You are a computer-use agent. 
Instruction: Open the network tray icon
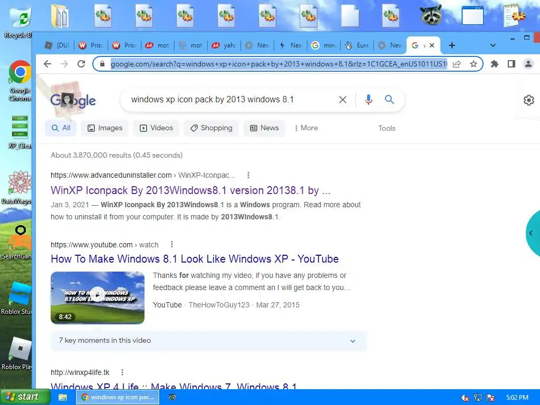click(478, 398)
